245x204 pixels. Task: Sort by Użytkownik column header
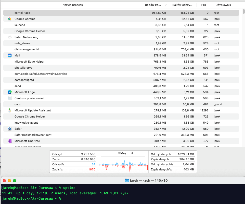click(223, 5)
